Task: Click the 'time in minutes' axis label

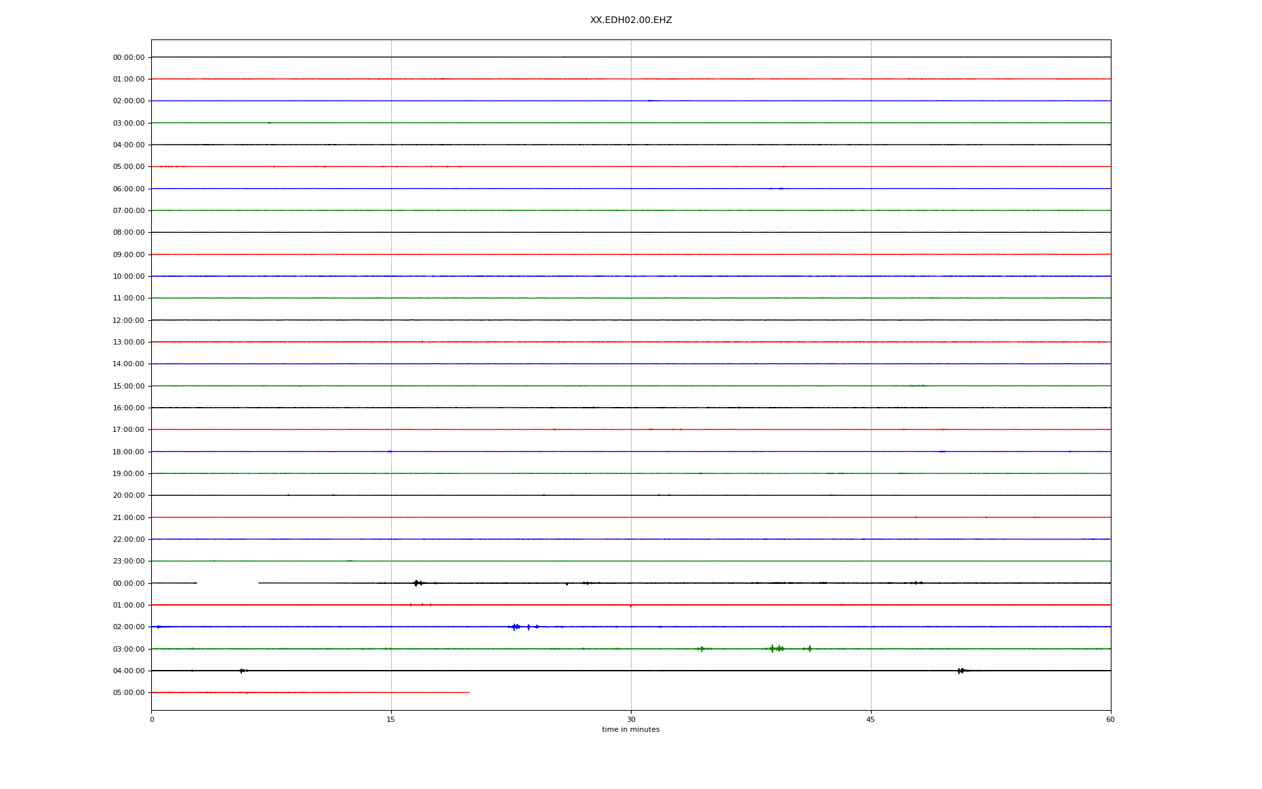Action: [630, 729]
